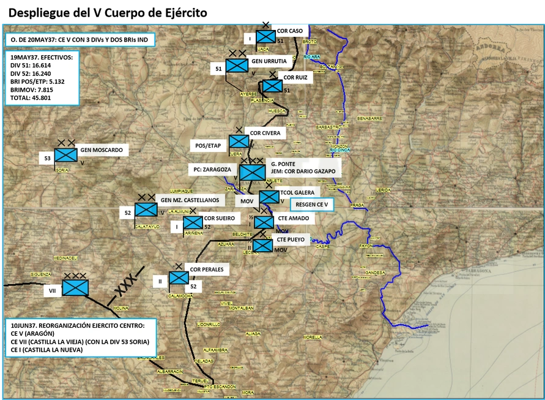Screen dimensions: 545x400
Task: Select the title Despliegue del V Cuerpo
Action: coord(108,13)
